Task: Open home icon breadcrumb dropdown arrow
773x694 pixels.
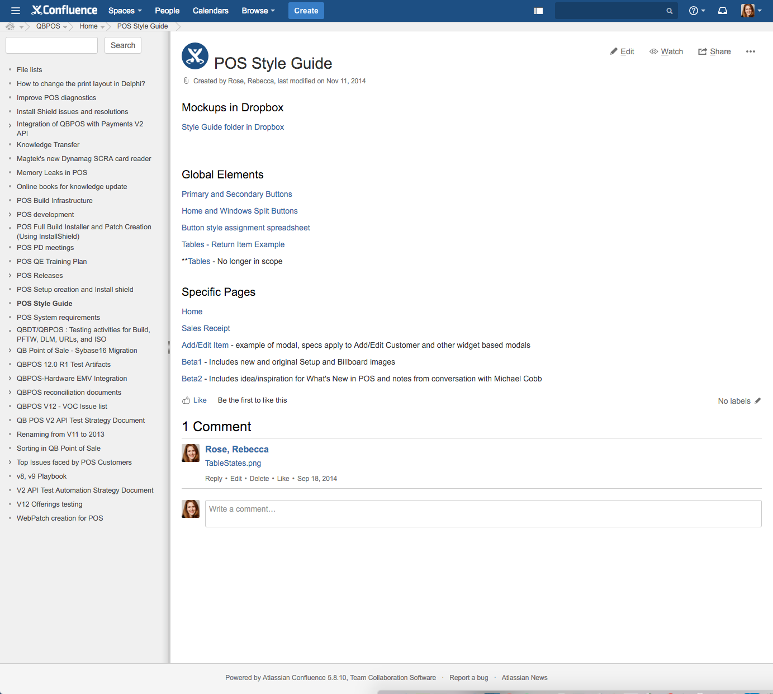Action: pos(21,27)
